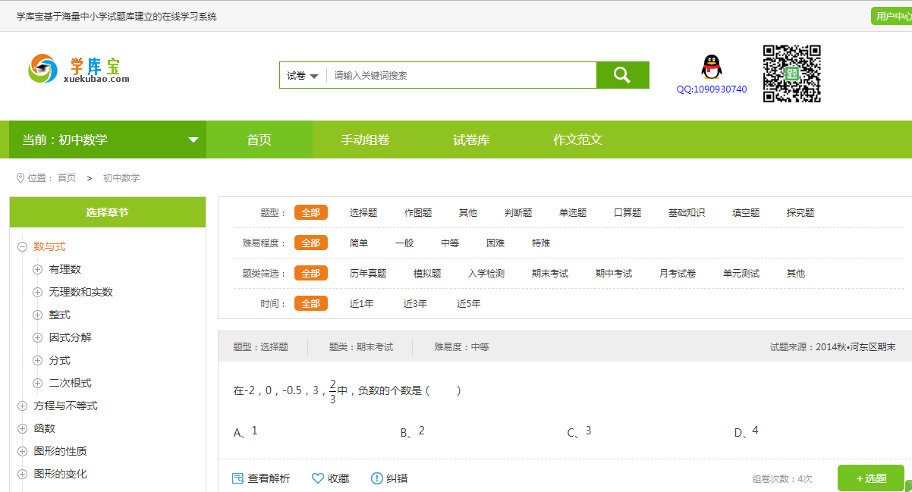Click the QR code image
The width and height of the screenshot is (912, 492).
792,74
